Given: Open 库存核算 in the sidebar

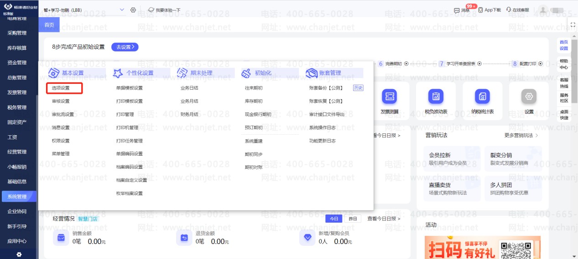Looking at the screenshot, I should [x=17, y=48].
